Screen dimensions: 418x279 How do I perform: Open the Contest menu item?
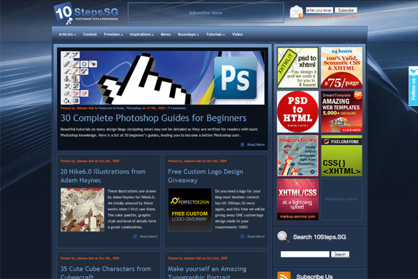tap(90, 34)
